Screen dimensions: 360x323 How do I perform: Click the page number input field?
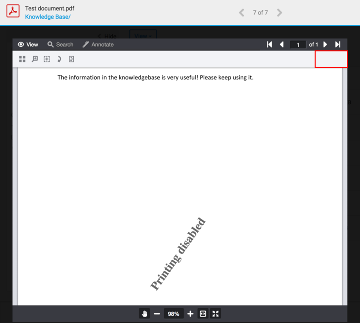click(x=298, y=45)
